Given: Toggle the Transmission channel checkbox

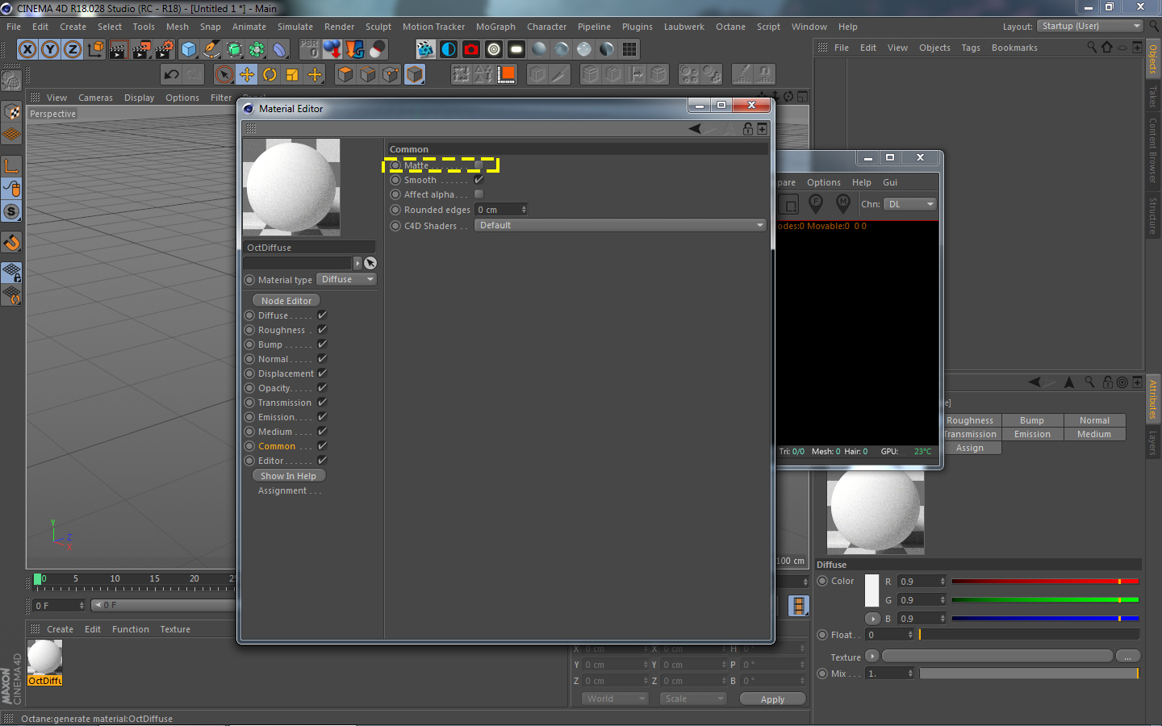Looking at the screenshot, I should [x=322, y=403].
